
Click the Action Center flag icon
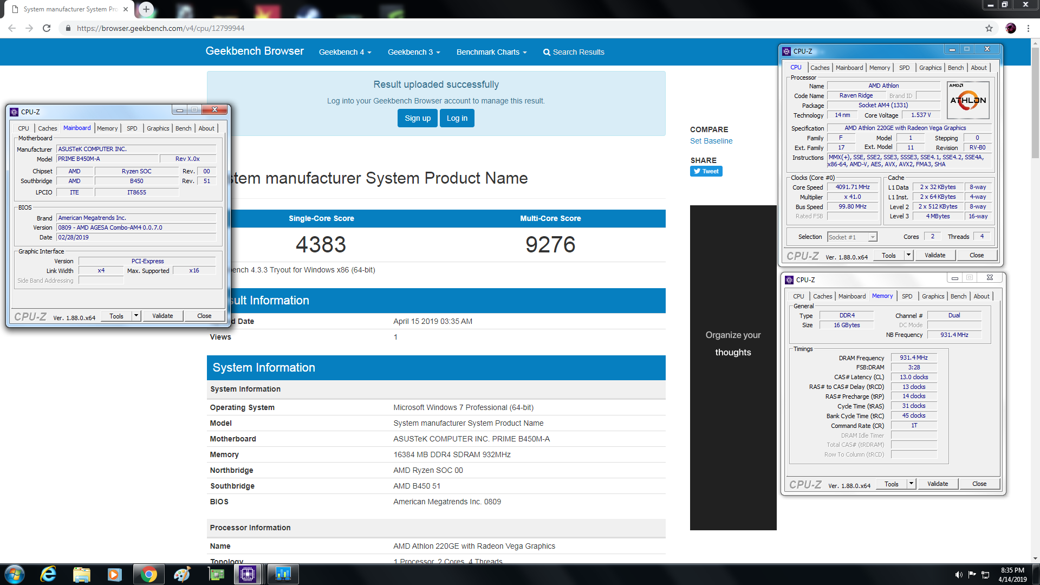[972, 574]
